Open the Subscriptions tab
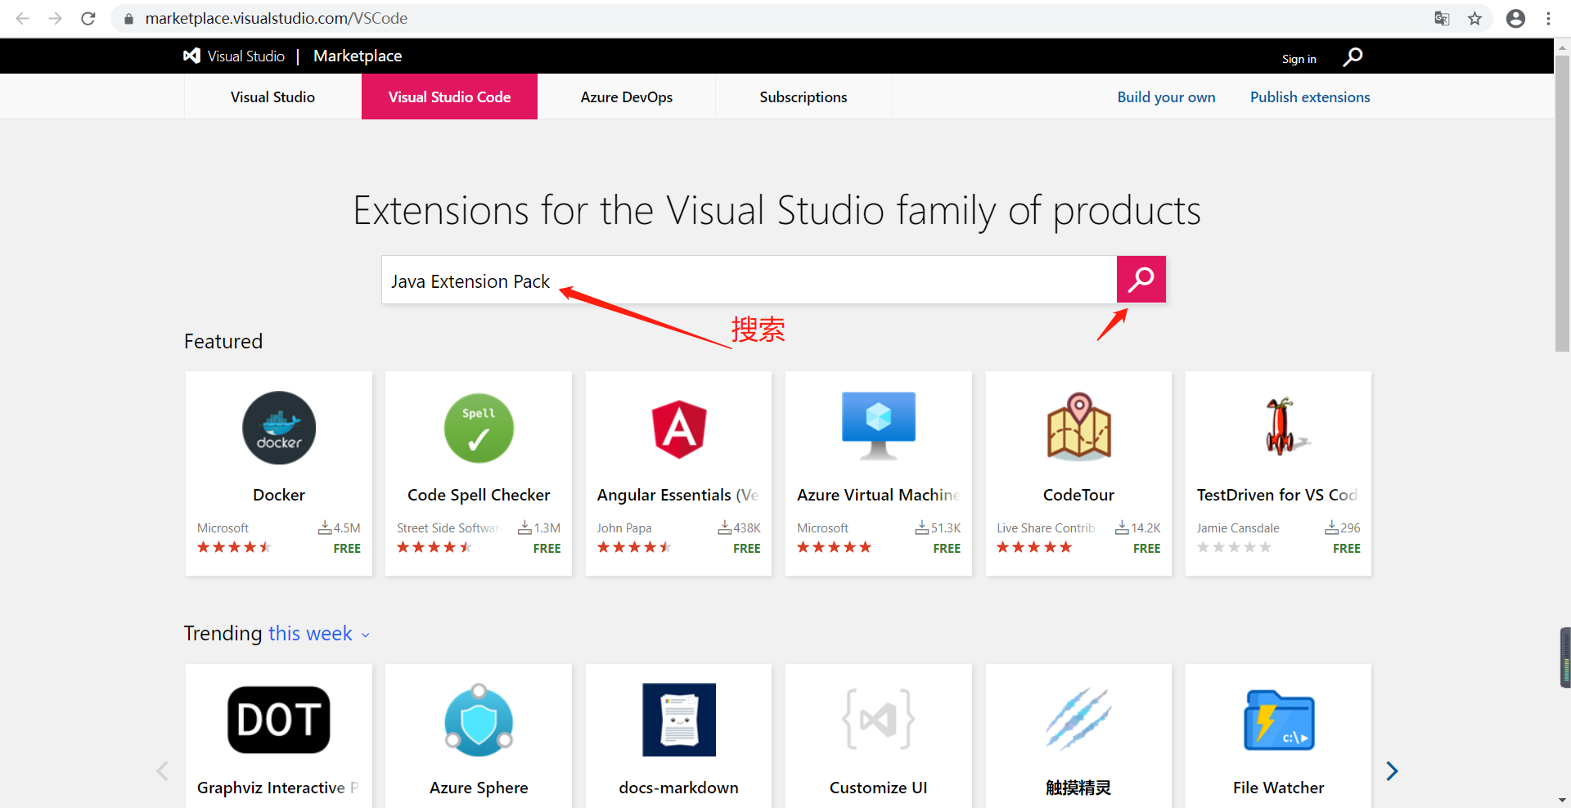The image size is (1571, 808). point(804,97)
